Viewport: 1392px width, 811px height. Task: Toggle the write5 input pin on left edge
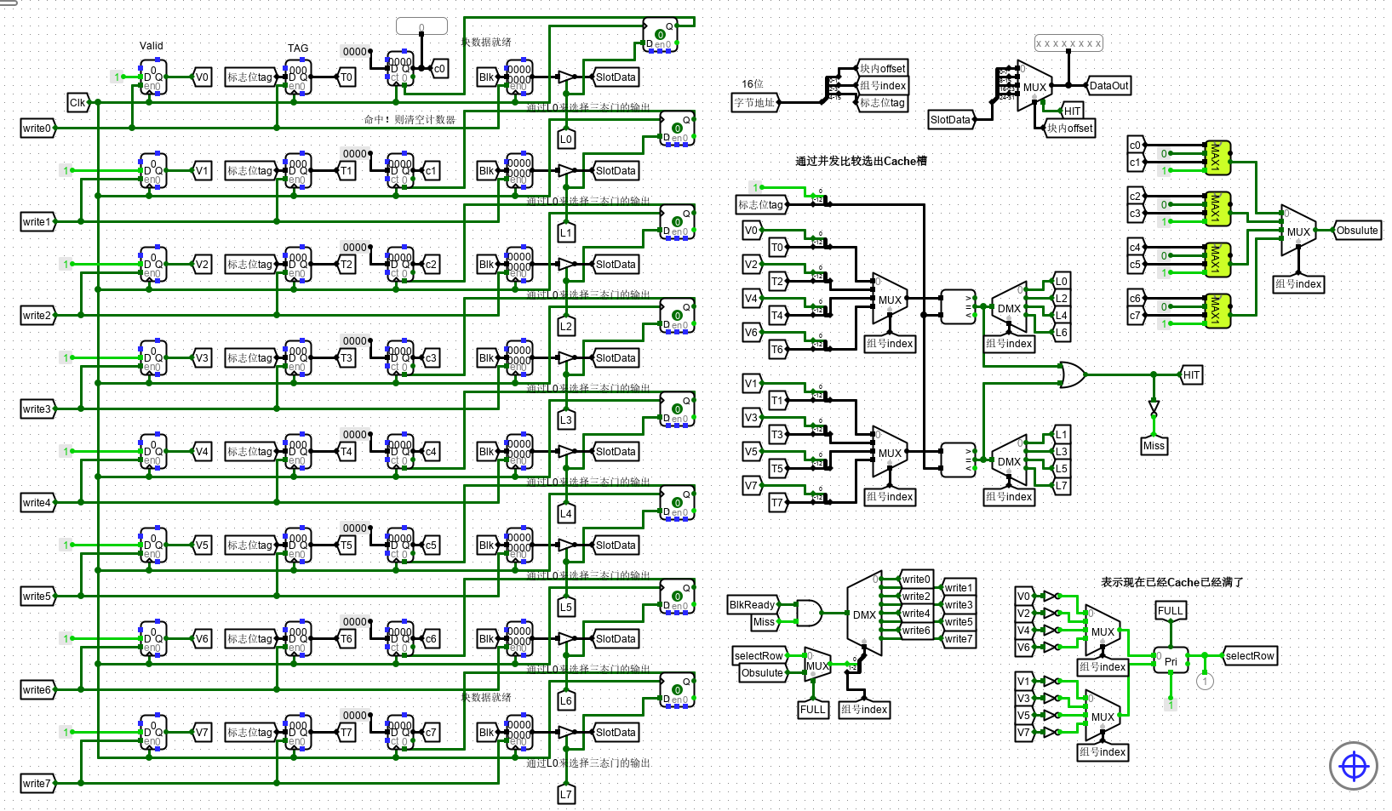click(x=37, y=597)
